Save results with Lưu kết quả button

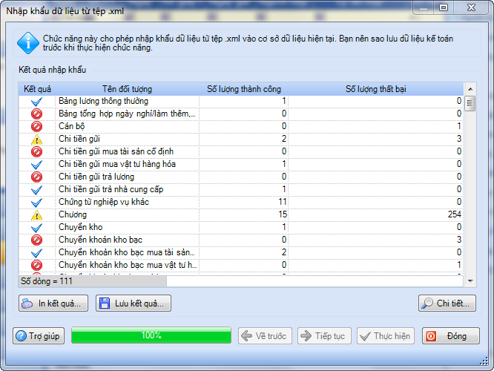tap(134, 303)
